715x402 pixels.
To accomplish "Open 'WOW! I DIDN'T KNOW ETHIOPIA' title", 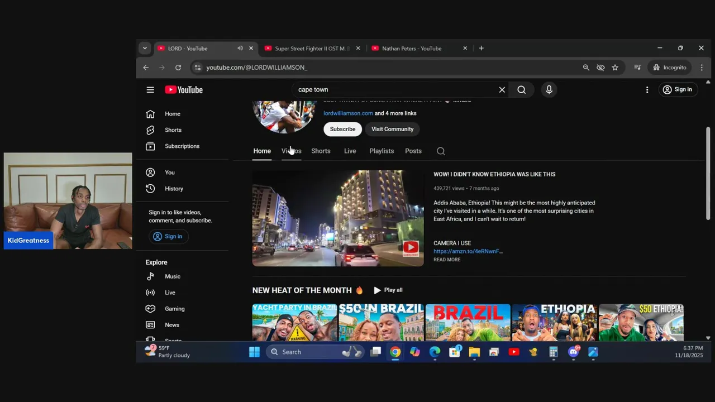I will [x=494, y=174].
